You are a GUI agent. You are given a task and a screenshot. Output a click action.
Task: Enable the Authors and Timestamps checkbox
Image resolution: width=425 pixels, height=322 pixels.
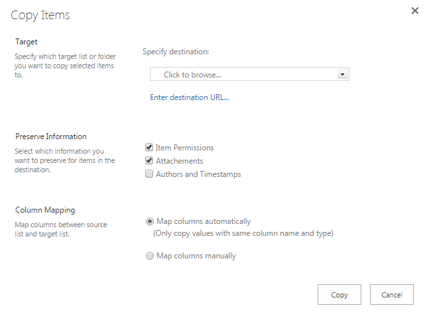(149, 174)
